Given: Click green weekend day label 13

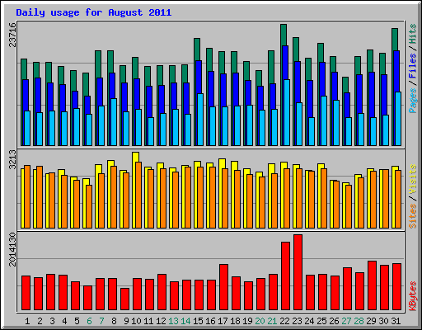Looking at the screenshot, I should tap(173, 321).
